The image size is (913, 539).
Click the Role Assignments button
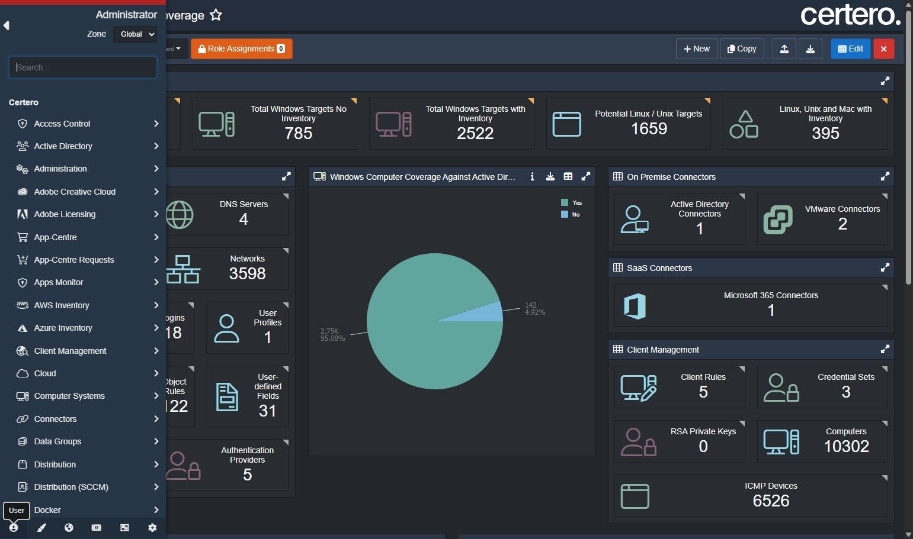[x=241, y=49]
